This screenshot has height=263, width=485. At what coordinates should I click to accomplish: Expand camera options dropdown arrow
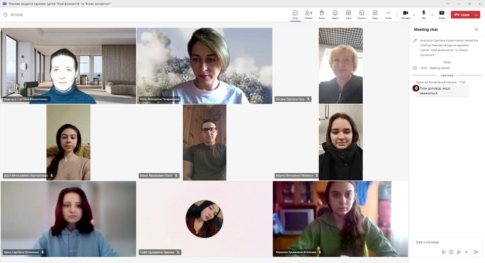pyautogui.click(x=414, y=15)
